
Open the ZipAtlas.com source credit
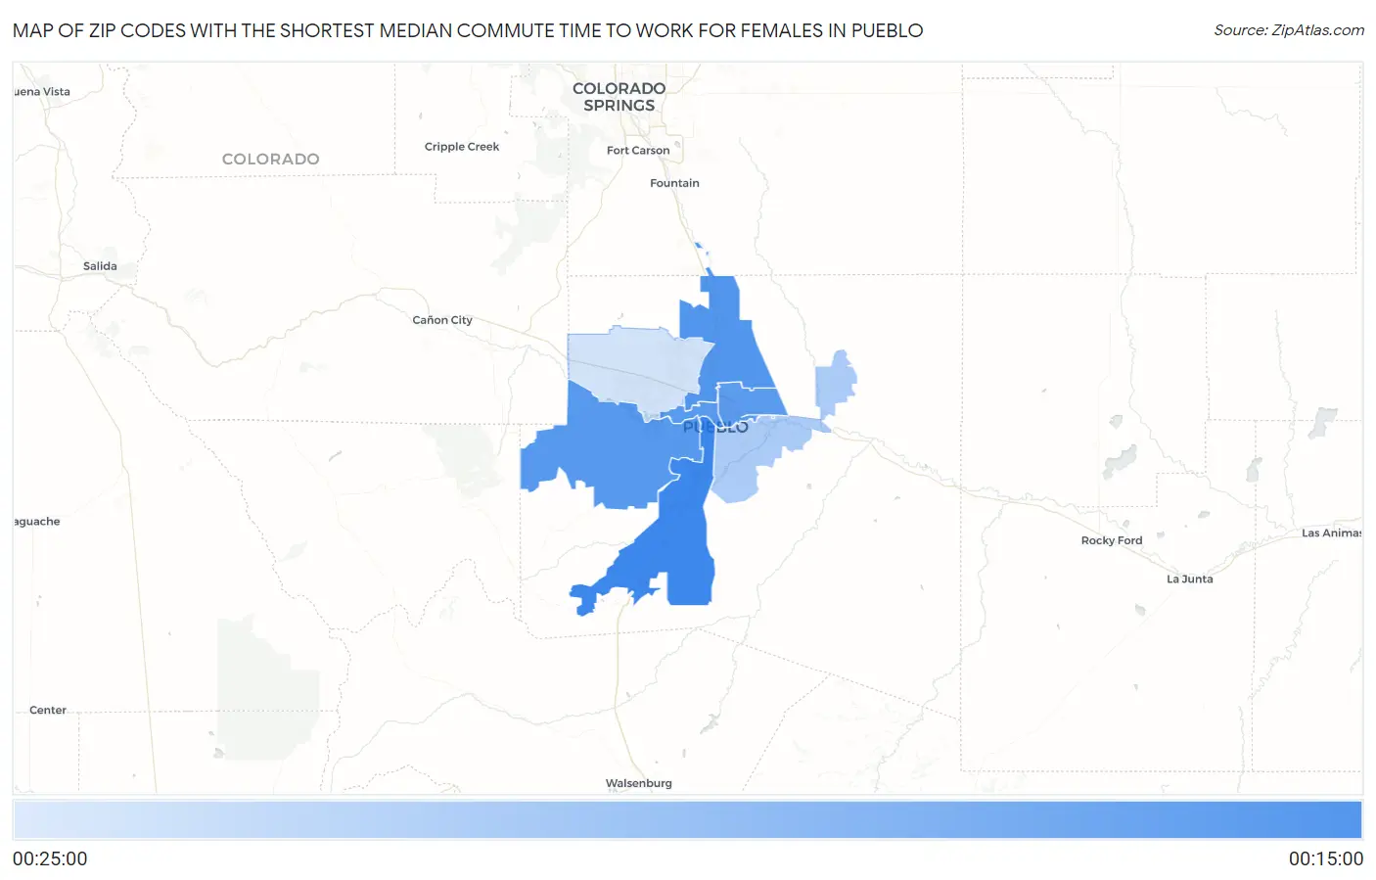1289,30
